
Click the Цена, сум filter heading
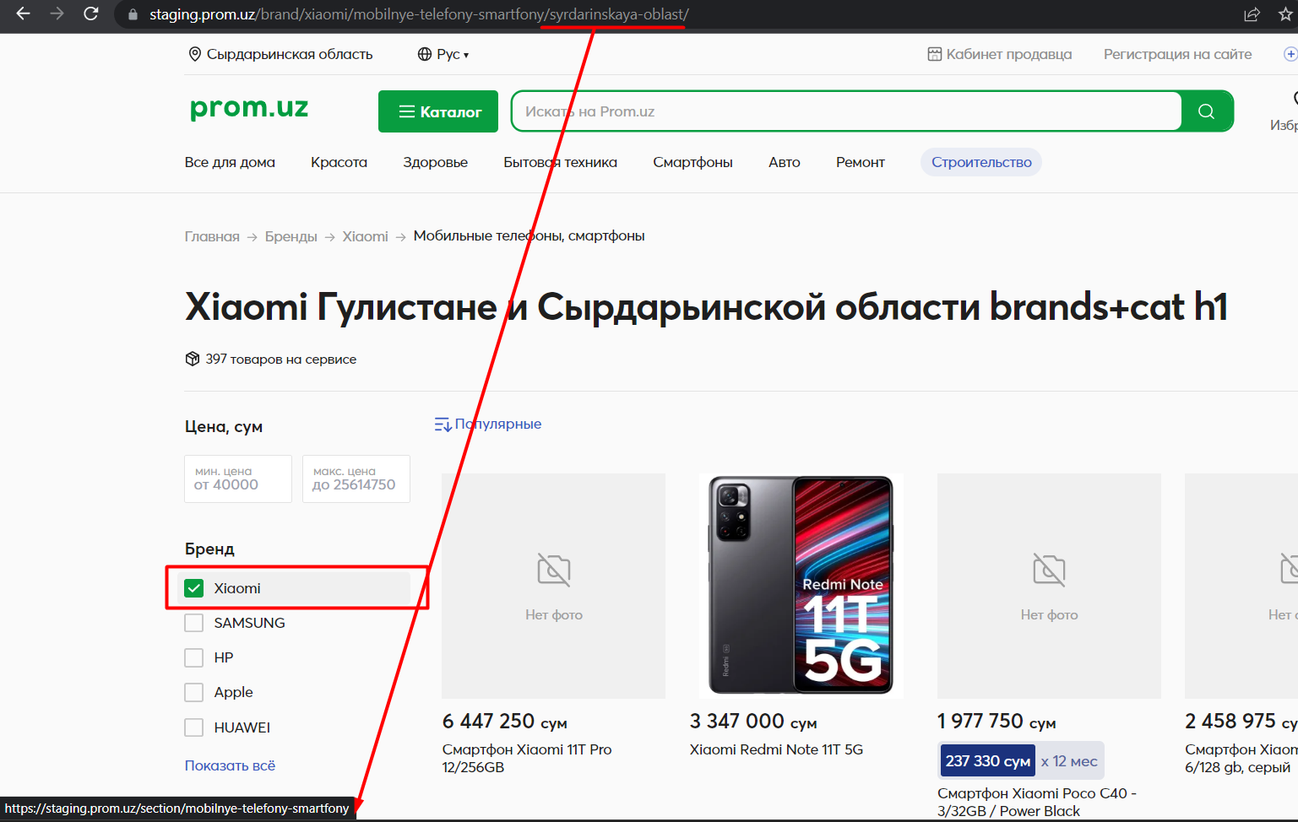(x=224, y=427)
